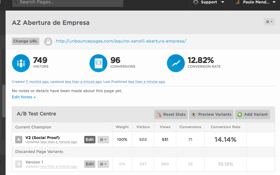Open the unbouncepages.com page URL link

point(121,41)
